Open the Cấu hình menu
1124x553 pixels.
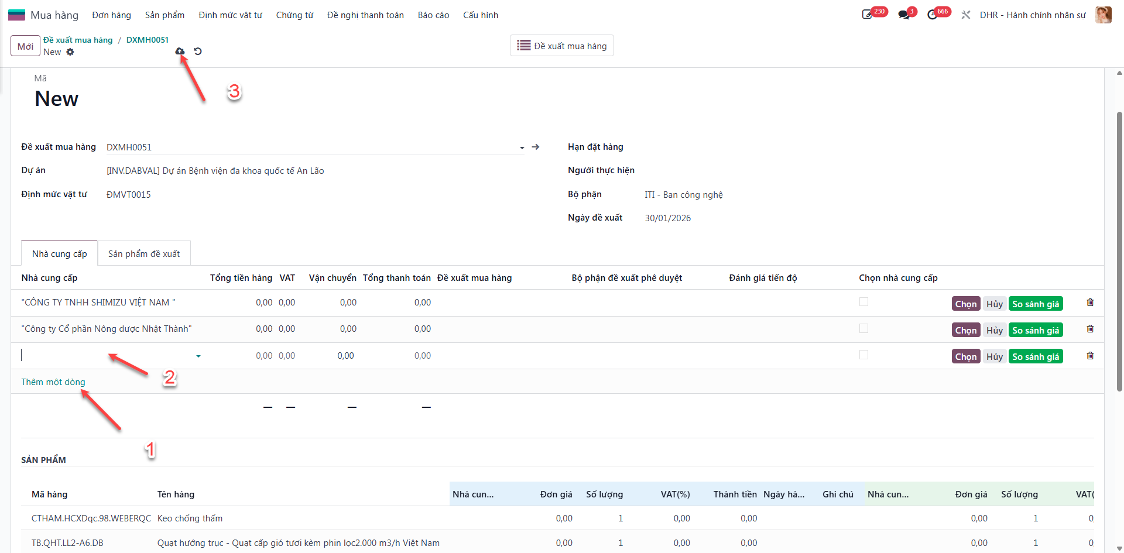point(481,15)
